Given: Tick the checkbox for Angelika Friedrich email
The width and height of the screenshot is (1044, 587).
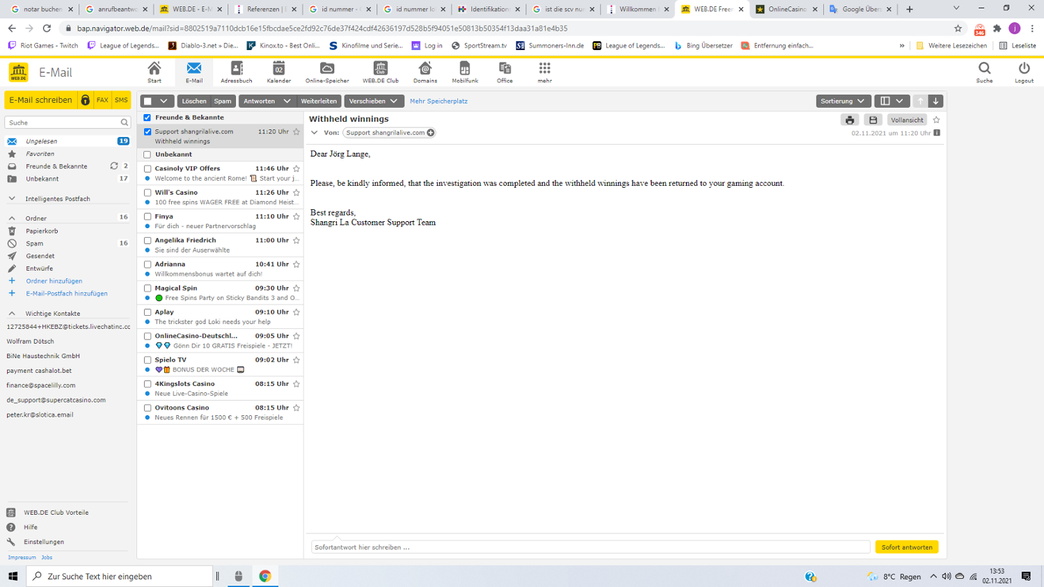Looking at the screenshot, I should click(x=148, y=241).
